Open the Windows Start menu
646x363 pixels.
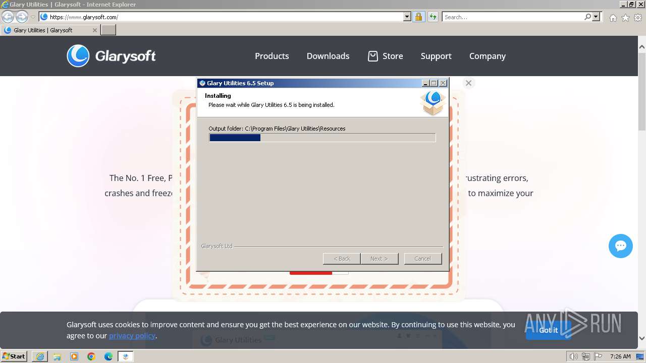14,356
